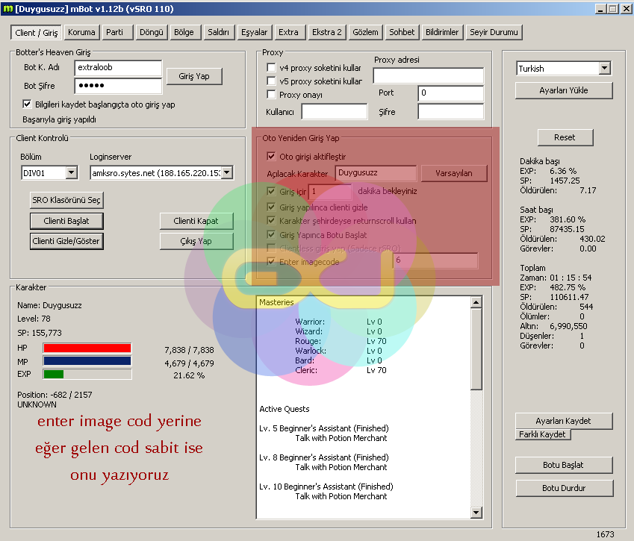634x541 pixels.
Task: Click Farklı Kaydet button
Action: [543, 434]
